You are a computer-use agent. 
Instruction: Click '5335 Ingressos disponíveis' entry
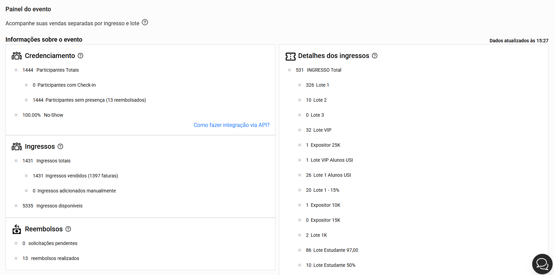coord(52,206)
